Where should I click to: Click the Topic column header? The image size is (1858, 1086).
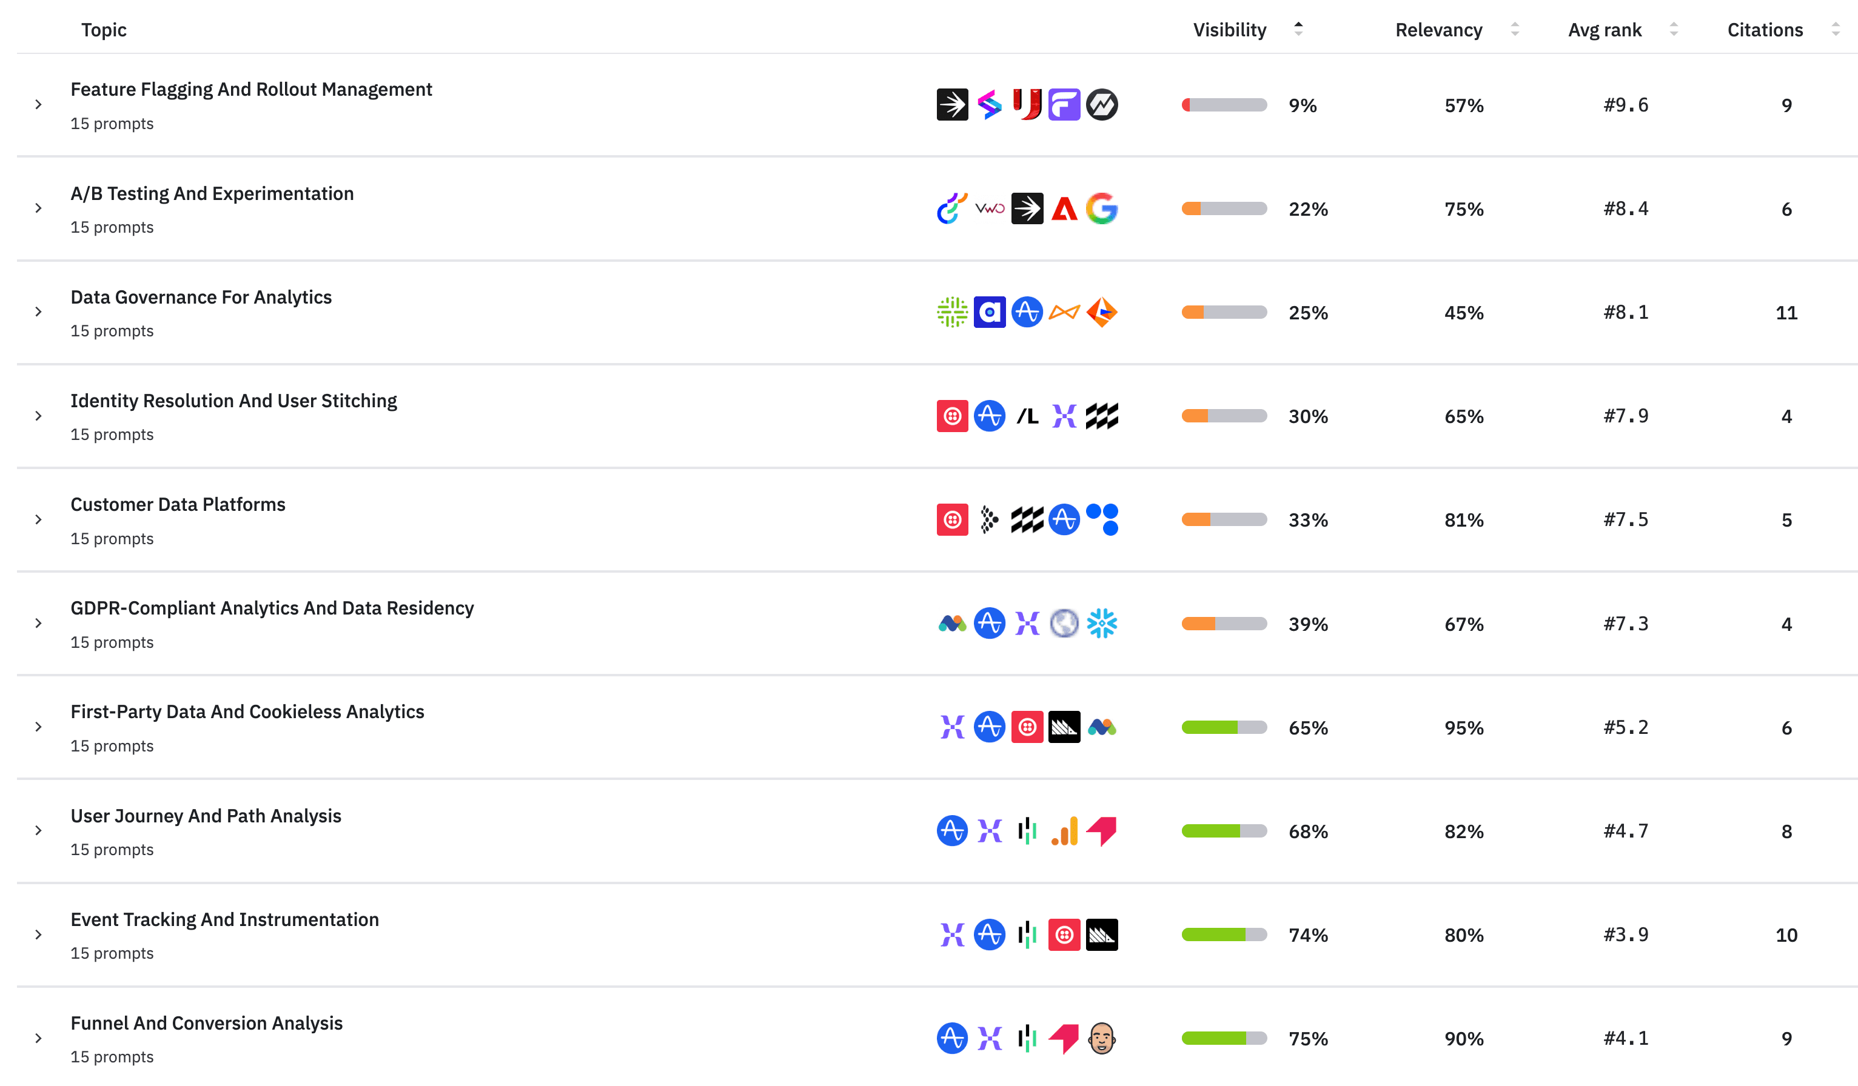coord(103,30)
